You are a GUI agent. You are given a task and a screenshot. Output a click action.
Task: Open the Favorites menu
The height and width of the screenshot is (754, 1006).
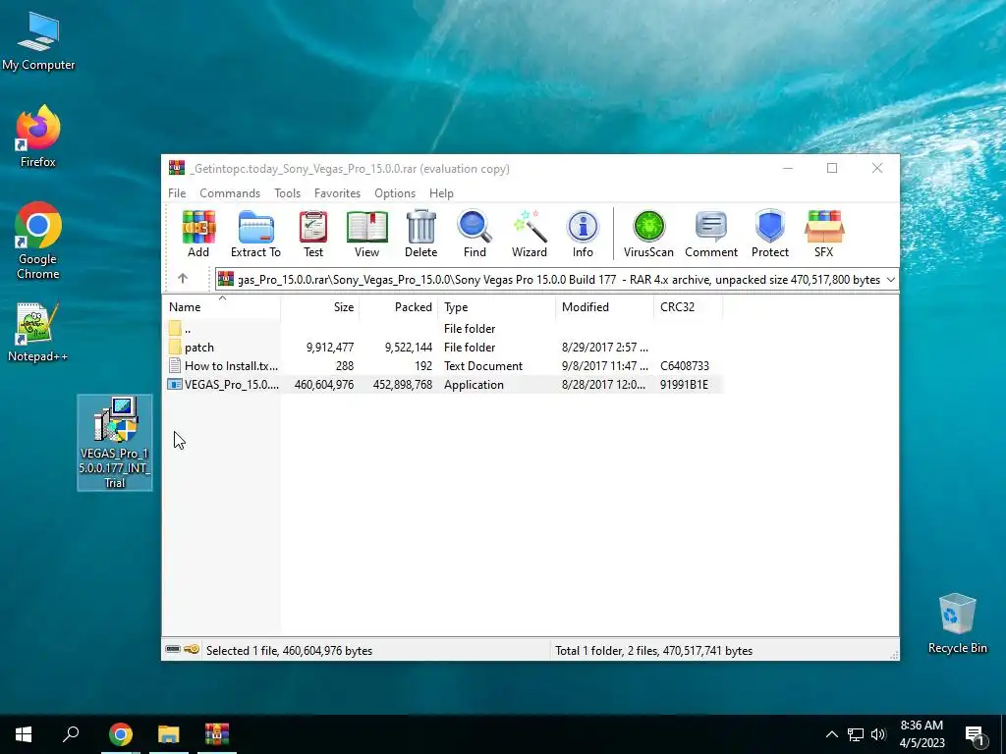point(338,193)
